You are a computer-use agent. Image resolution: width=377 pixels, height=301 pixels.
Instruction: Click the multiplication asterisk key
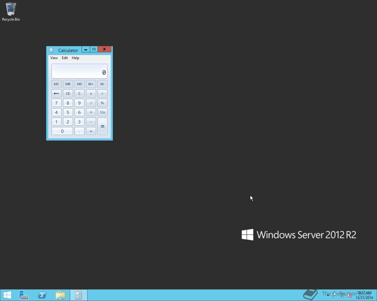click(91, 112)
